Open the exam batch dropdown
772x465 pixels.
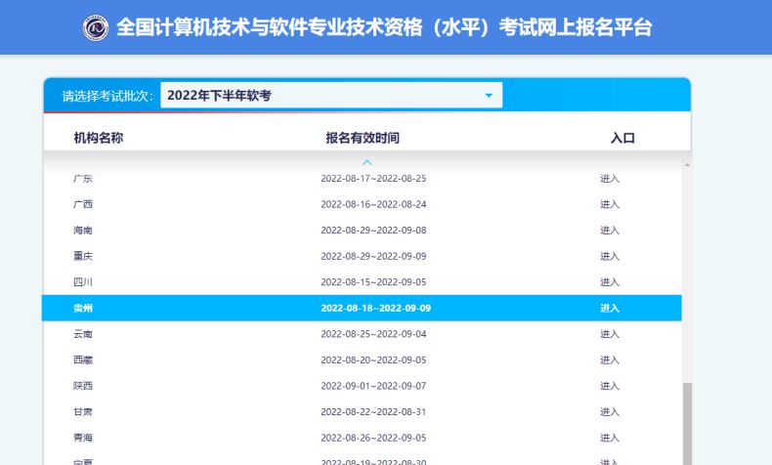click(x=330, y=95)
